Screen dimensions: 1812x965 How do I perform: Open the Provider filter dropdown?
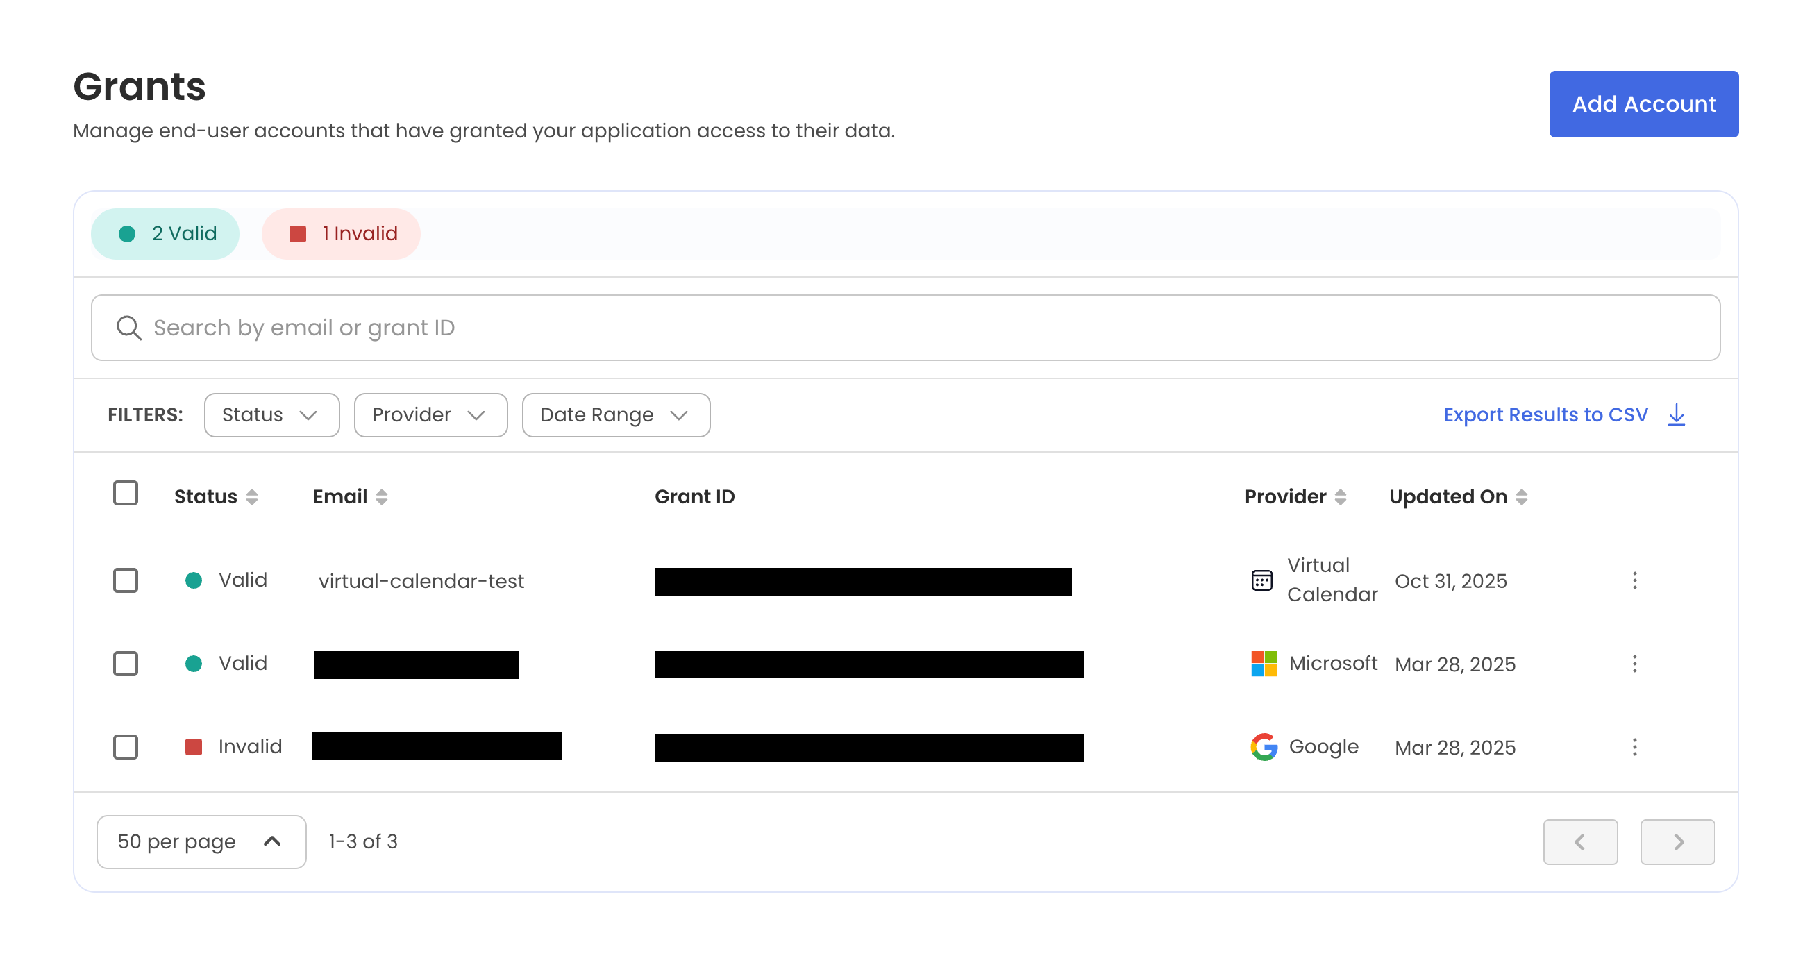click(430, 415)
